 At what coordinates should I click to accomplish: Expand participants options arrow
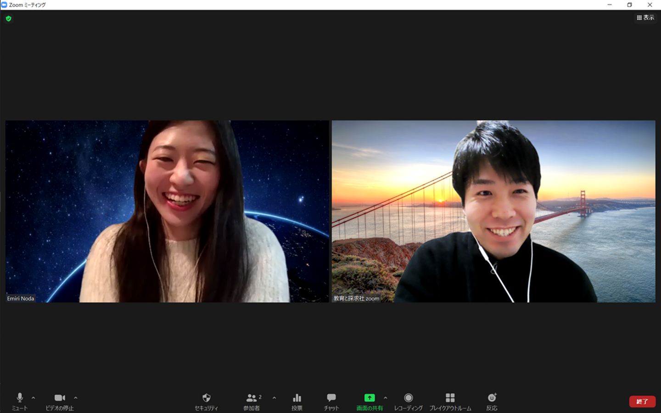[x=274, y=398]
